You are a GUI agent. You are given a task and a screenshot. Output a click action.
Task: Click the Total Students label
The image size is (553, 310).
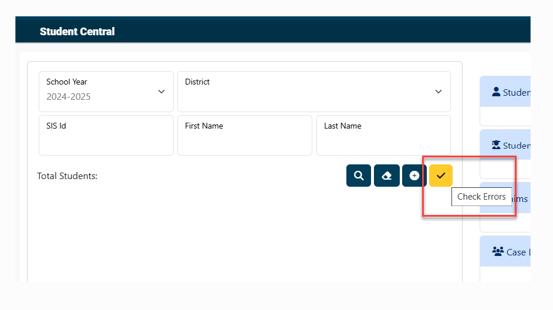(x=68, y=176)
